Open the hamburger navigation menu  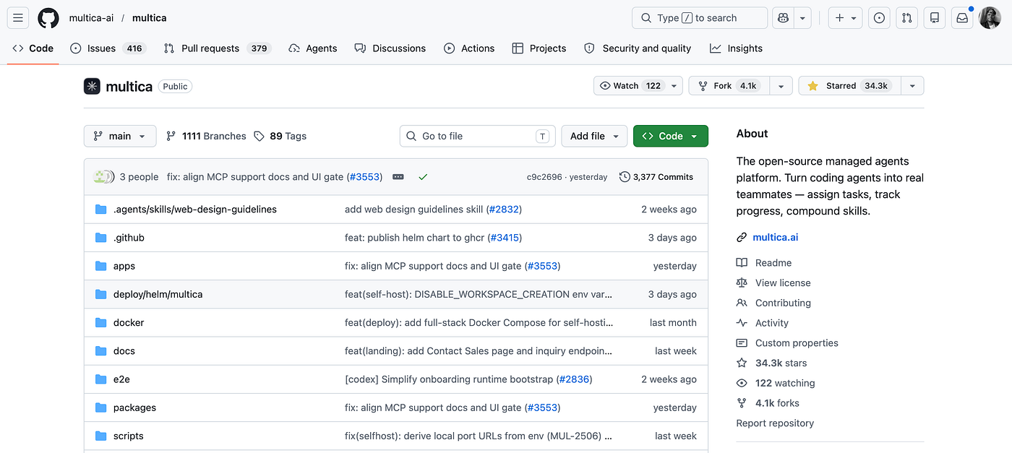tap(18, 18)
